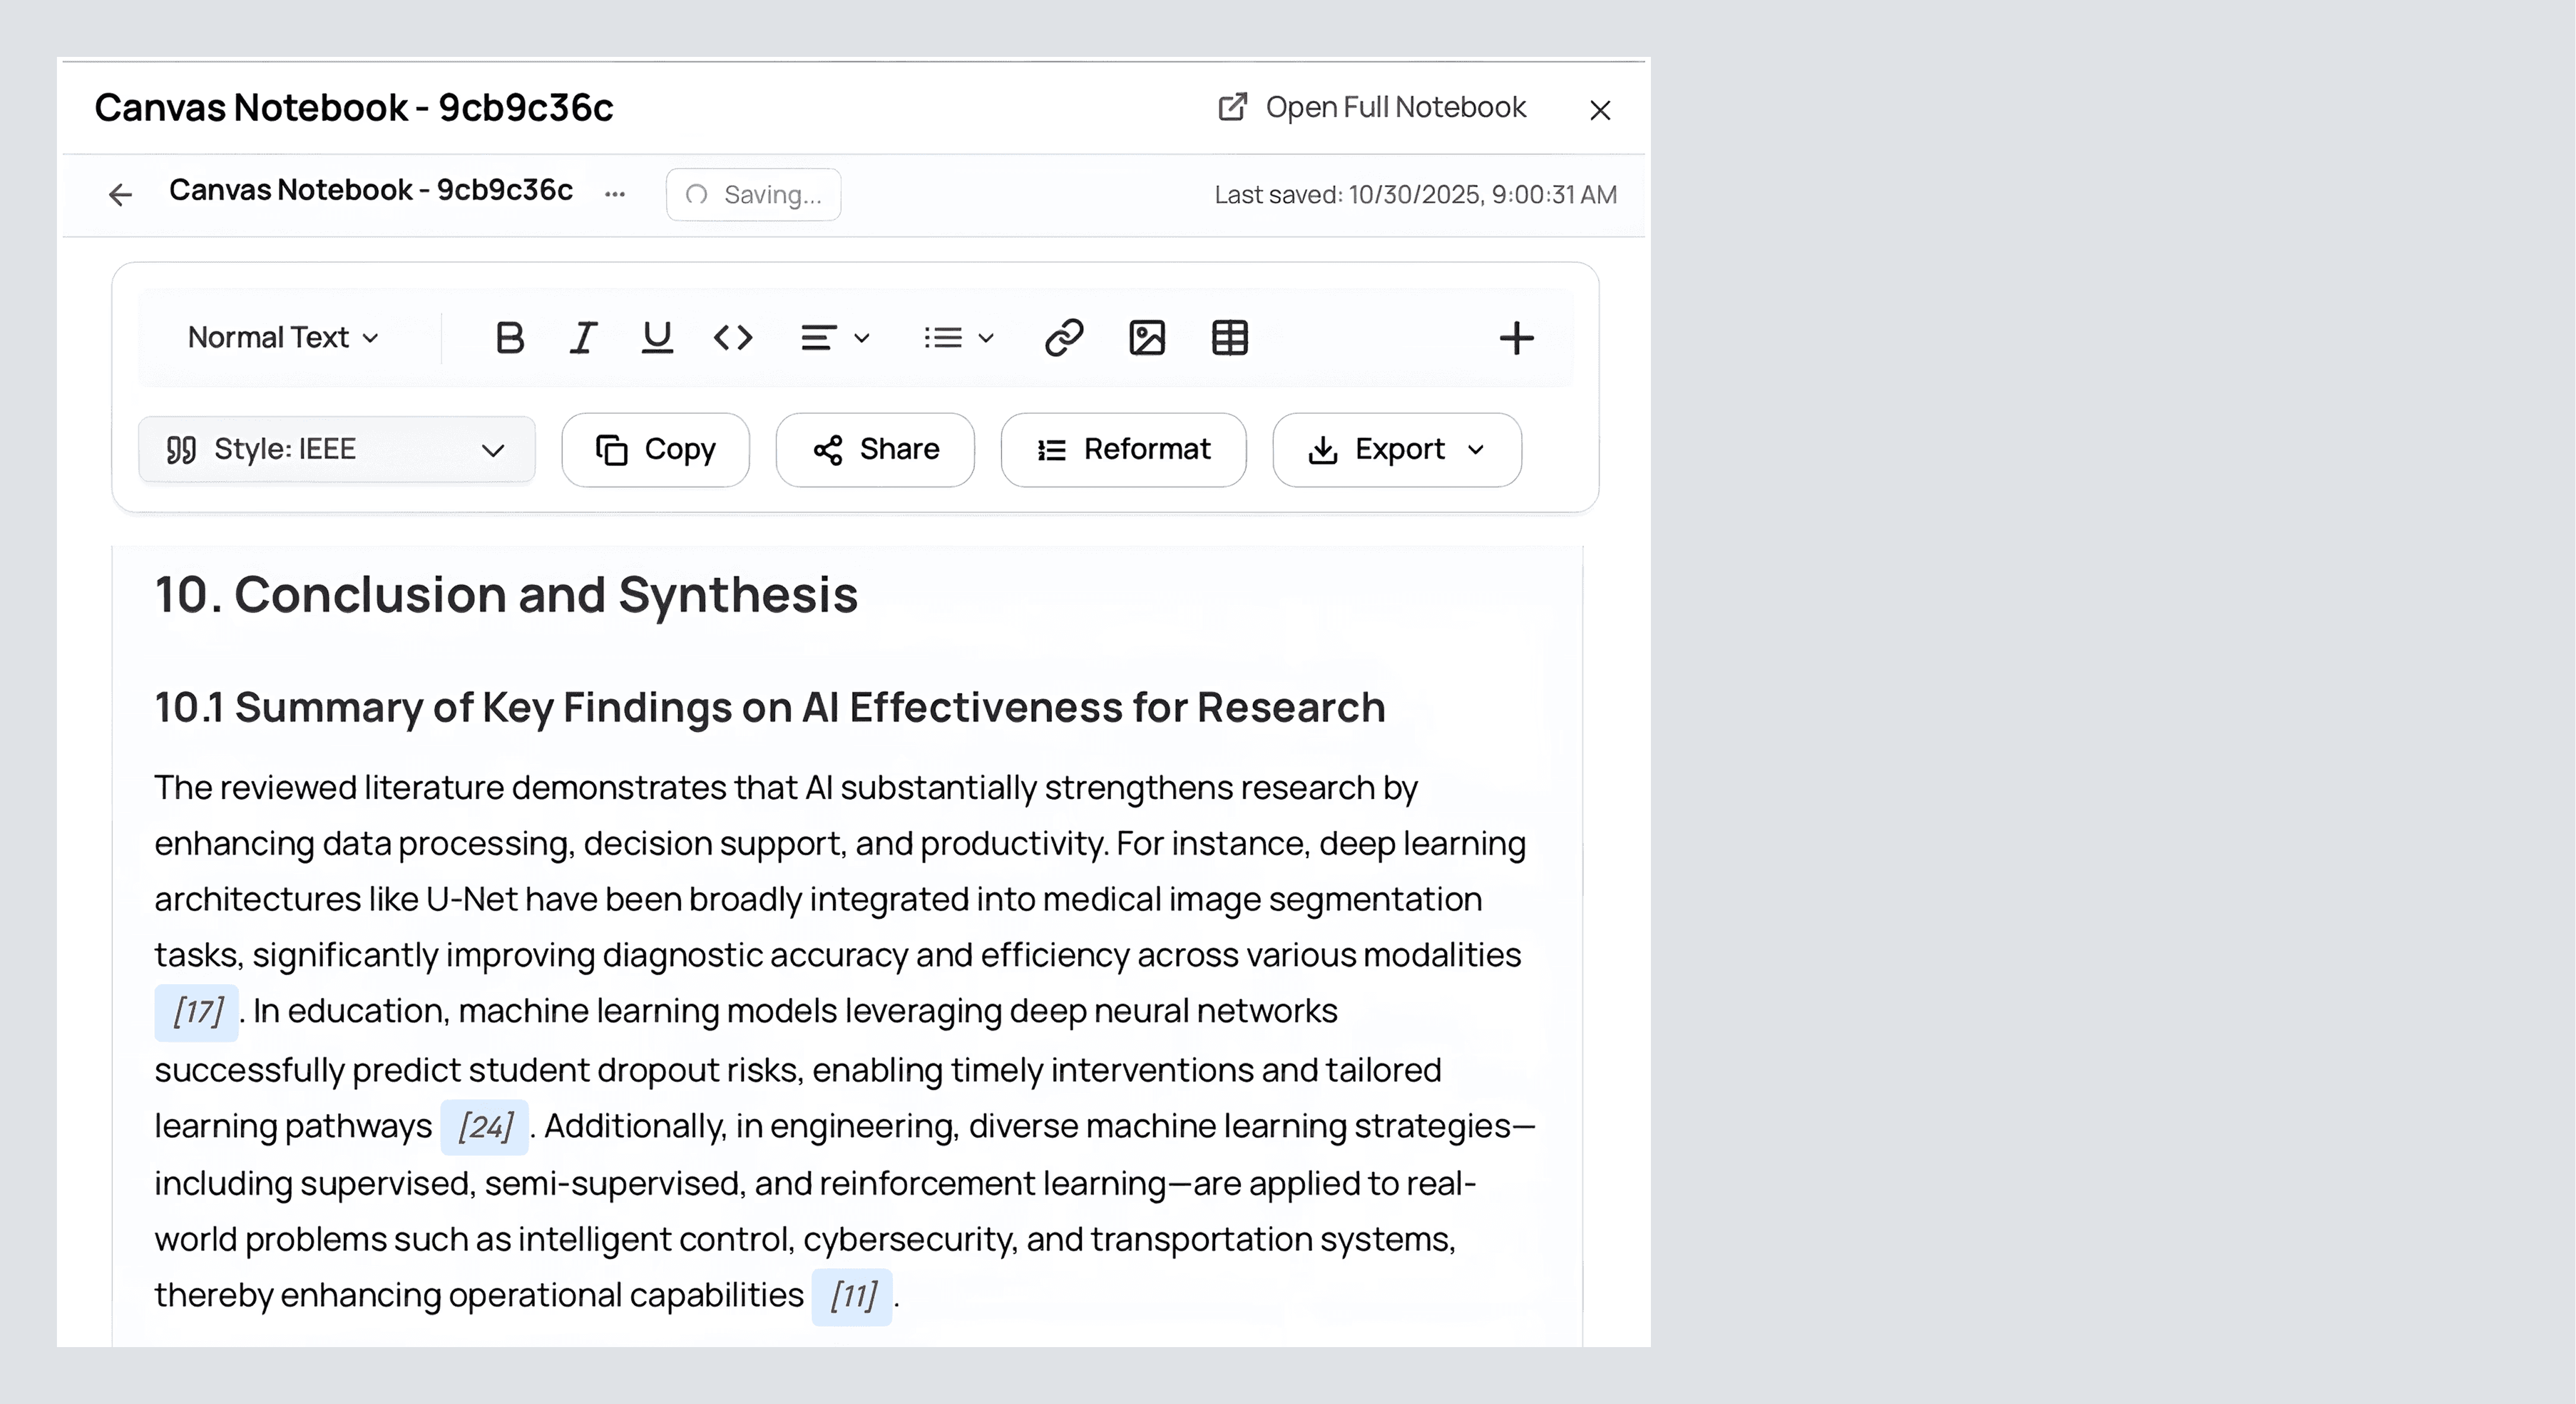Toggle bold formatting
Screen dimensions: 2576x1404
[510, 338]
